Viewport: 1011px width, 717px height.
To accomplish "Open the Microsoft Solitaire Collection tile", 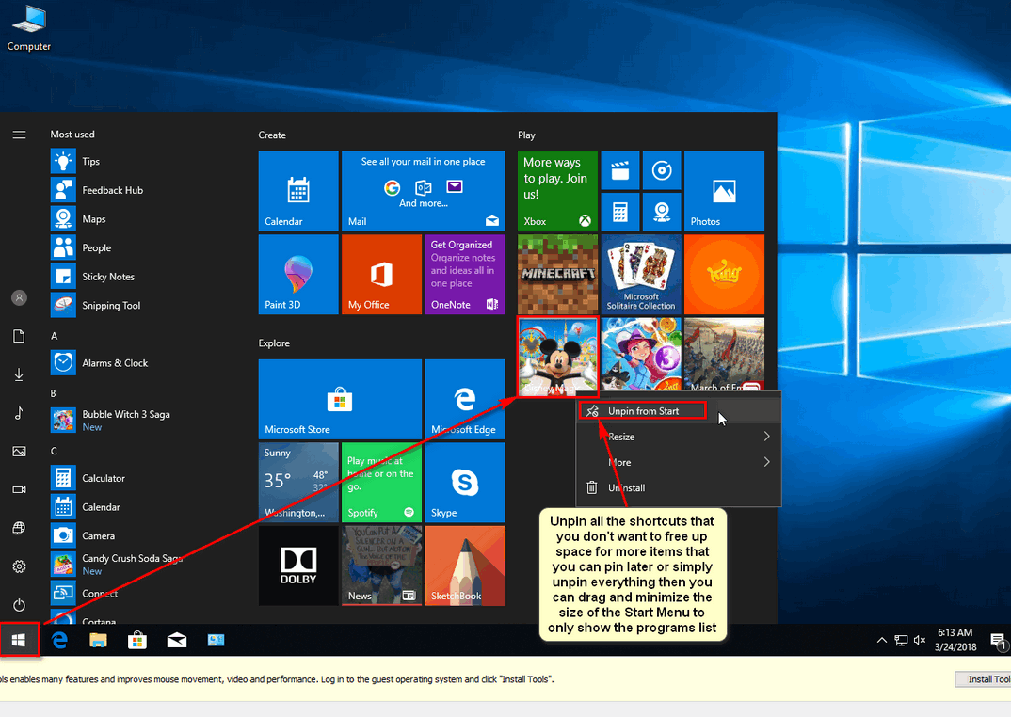I will (x=641, y=275).
